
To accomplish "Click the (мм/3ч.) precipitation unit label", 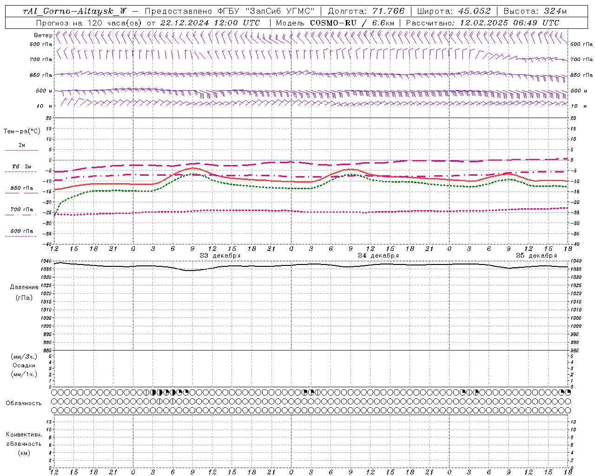I will (24, 357).
